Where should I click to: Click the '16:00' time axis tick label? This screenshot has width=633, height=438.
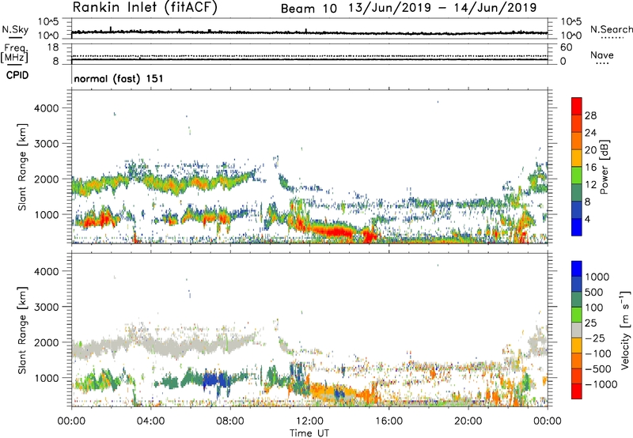click(389, 421)
